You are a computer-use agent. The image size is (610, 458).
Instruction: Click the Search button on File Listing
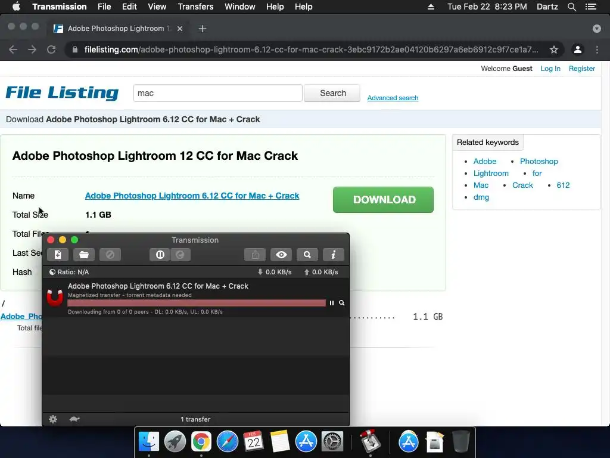(332, 93)
